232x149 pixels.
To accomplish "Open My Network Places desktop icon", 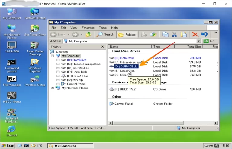I will tap(12, 32).
